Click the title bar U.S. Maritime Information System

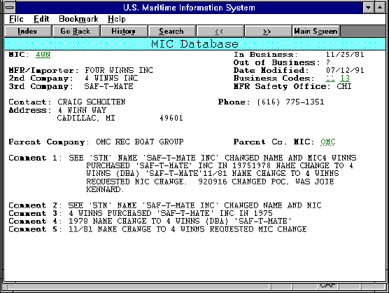click(x=190, y=8)
